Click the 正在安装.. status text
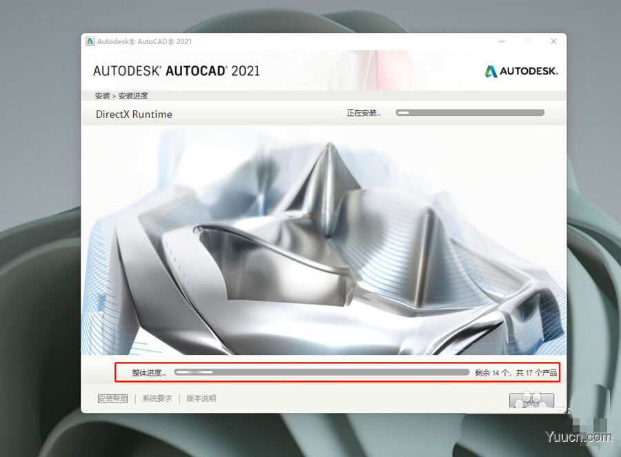The width and height of the screenshot is (621, 457). [364, 113]
